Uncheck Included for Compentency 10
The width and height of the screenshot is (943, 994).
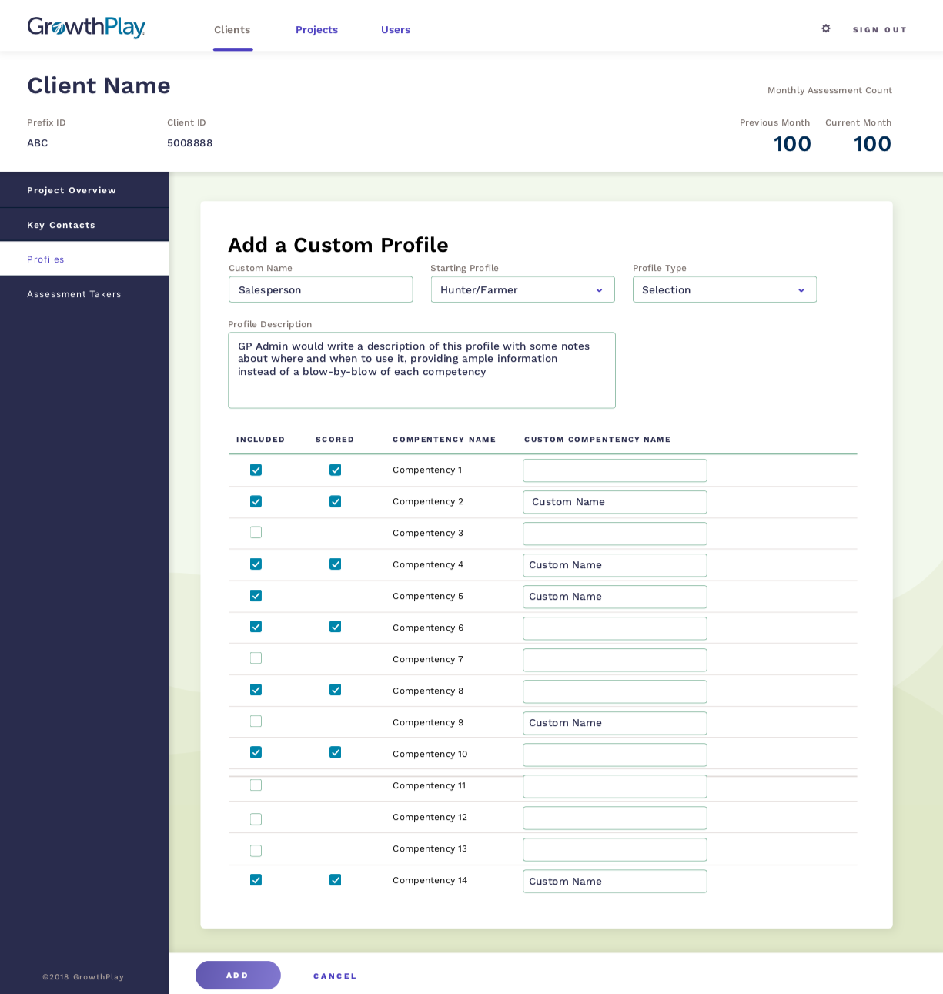[256, 751]
